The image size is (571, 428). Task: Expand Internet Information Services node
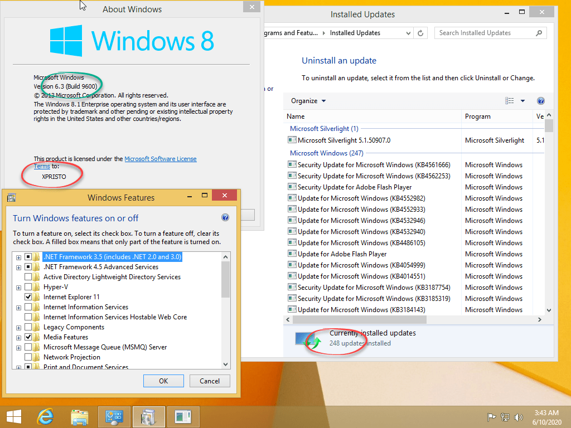click(18, 308)
